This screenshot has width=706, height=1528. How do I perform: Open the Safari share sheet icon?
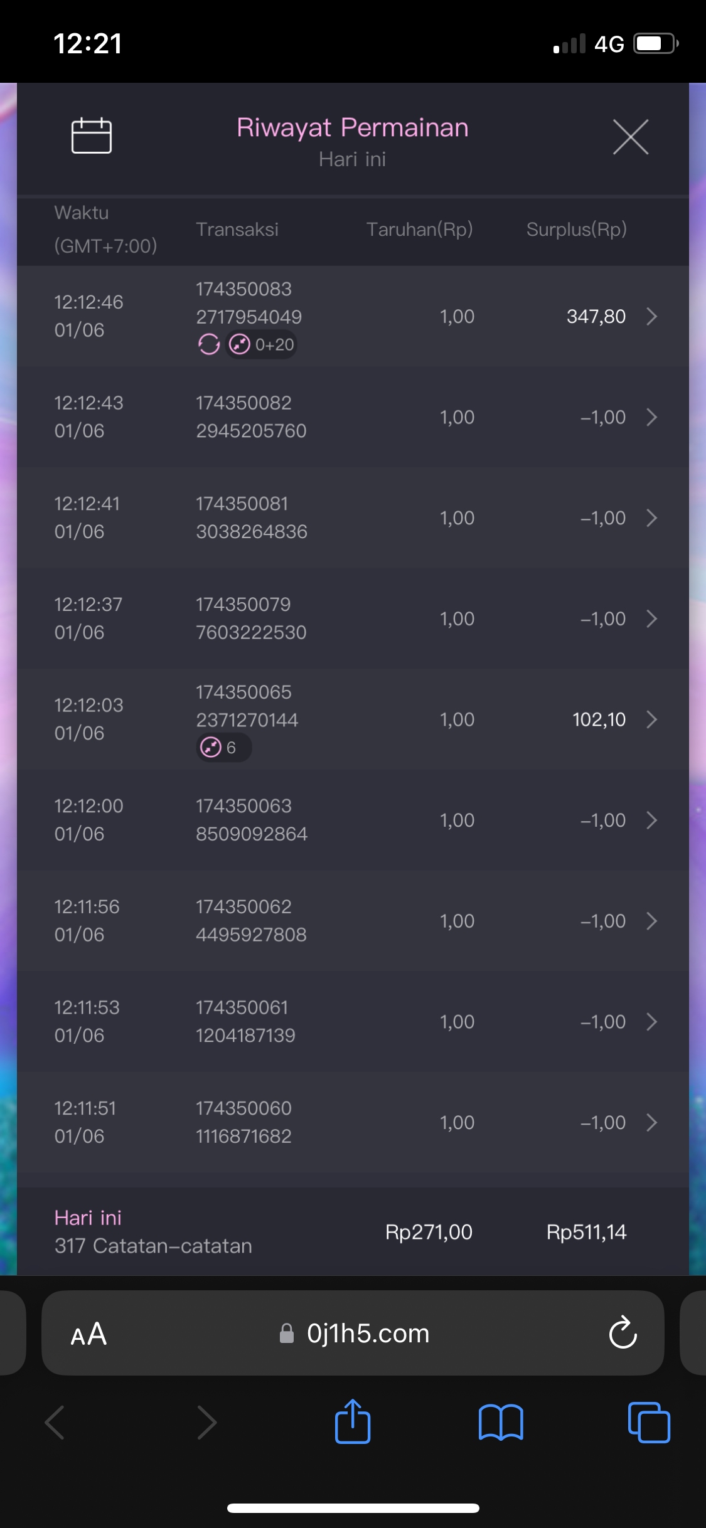coord(353,1421)
